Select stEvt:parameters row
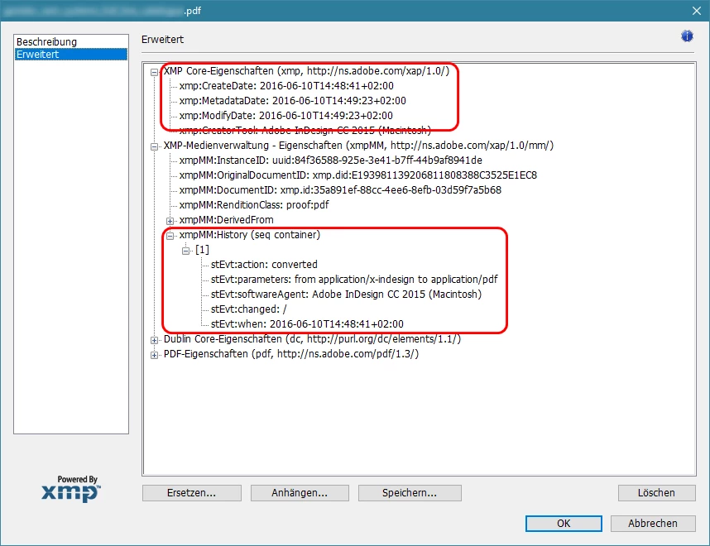The height and width of the screenshot is (546, 710). [354, 280]
